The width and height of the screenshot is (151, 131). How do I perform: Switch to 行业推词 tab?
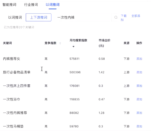tap(31, 5)
